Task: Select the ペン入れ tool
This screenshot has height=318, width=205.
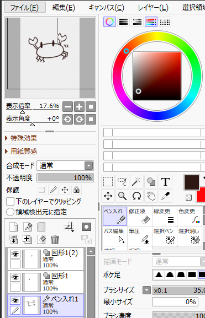Action: point(115,217)
